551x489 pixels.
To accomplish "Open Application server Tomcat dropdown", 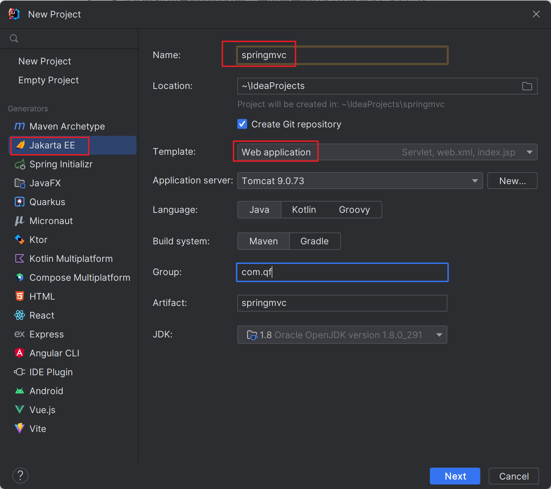I will click(360, 181).
